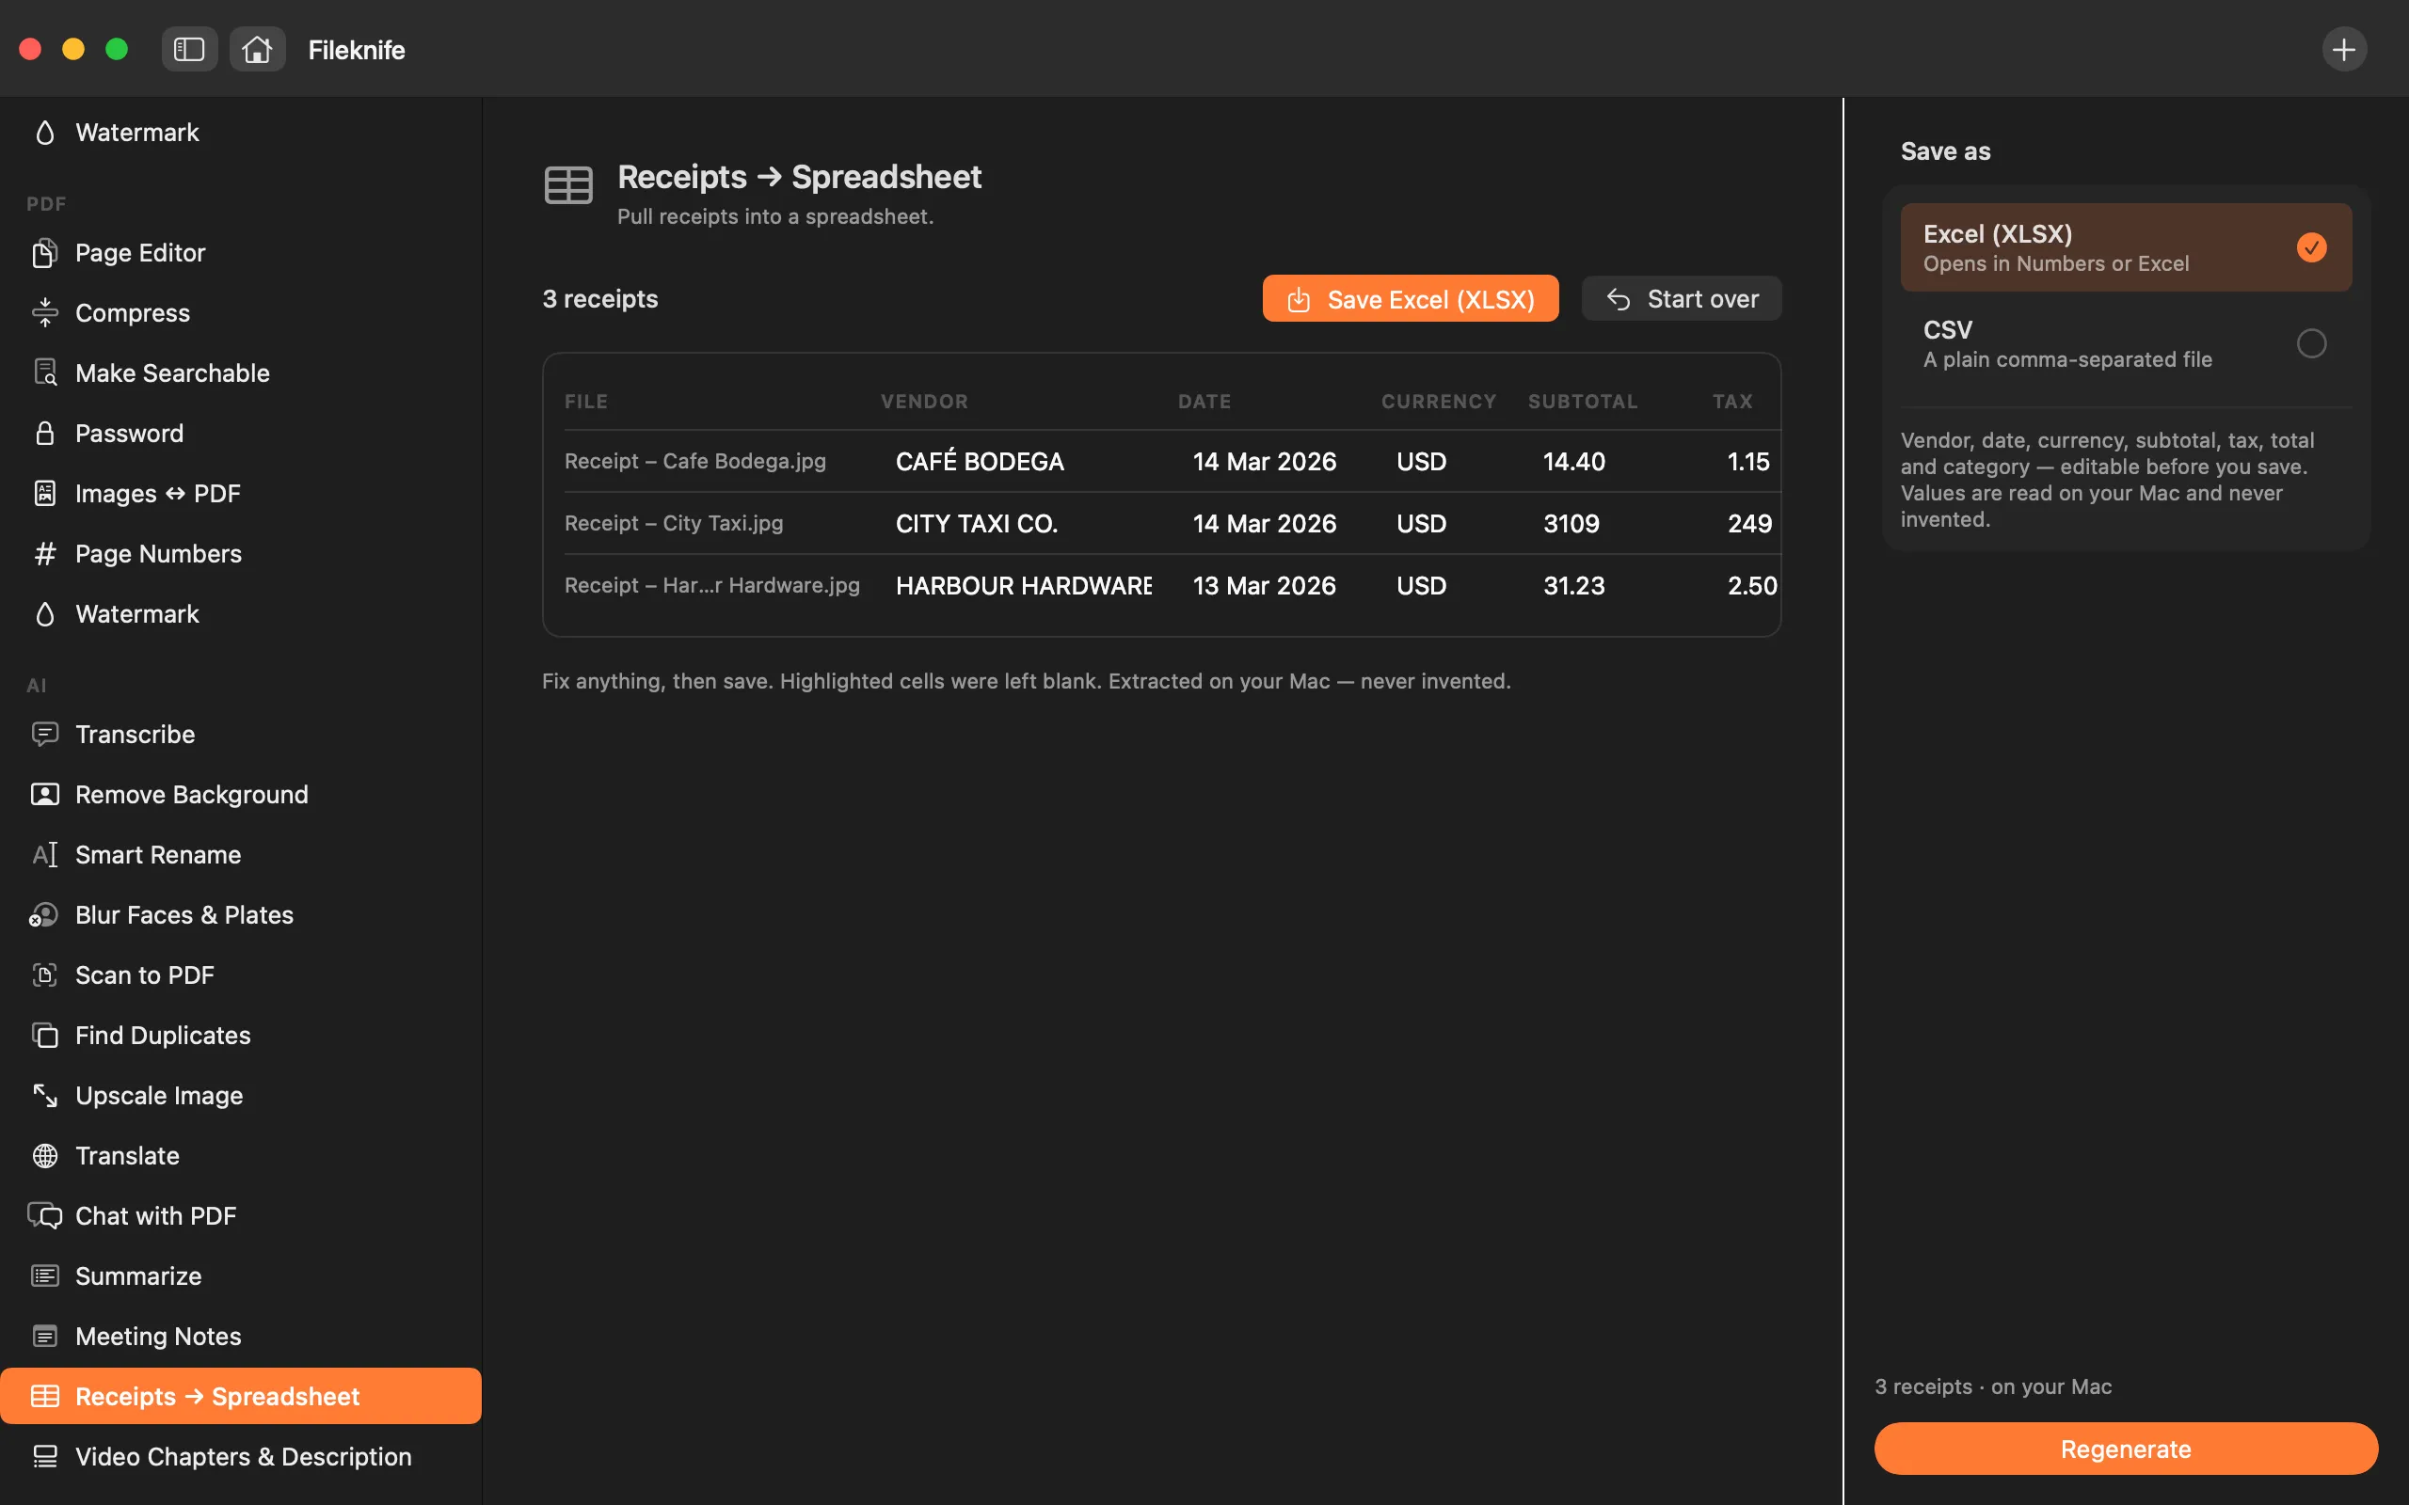Open the Meeting Notes icon
2409x1505 pixels.
pyautogui.click(x=45, y=1336)
